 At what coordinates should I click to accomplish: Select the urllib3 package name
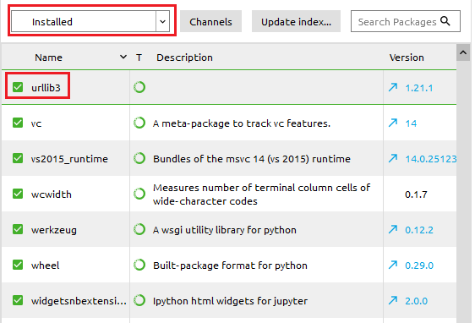pyautogui.click(x=46, y=88)
